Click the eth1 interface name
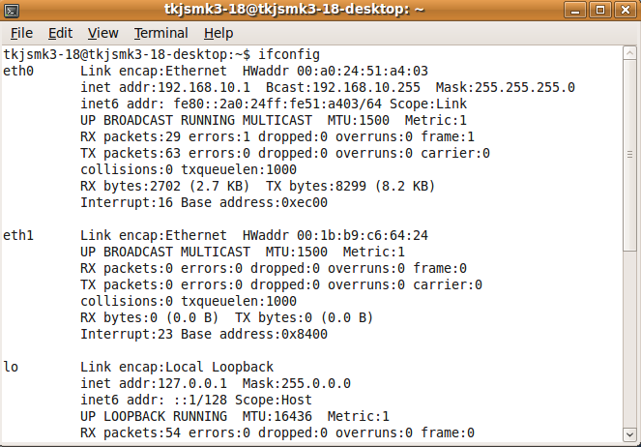The width and height of the screenshot is (641, 447). (19, 235)
